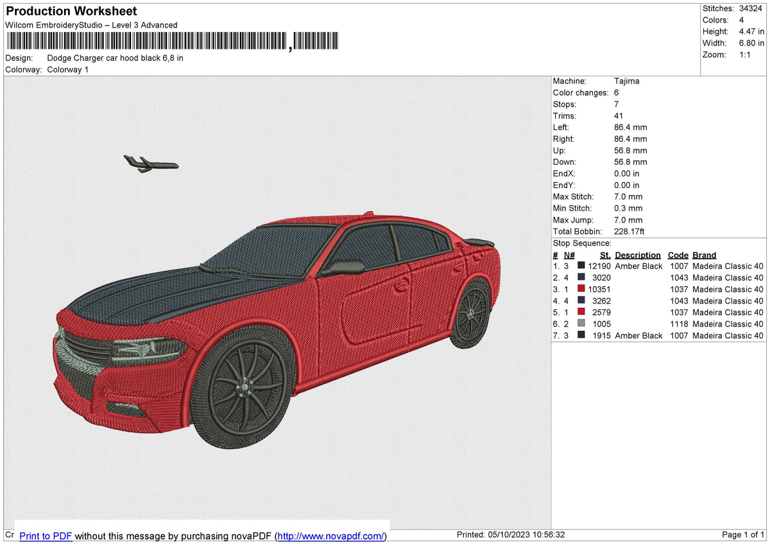
Task: Click 'Madeira Classic 40' in the 10351 stitches row
Action: tap(728, 289)
